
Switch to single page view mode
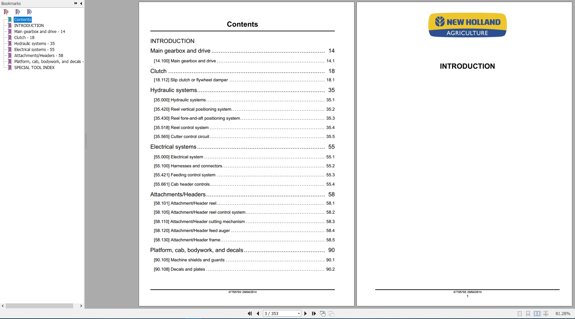point(520,314)
